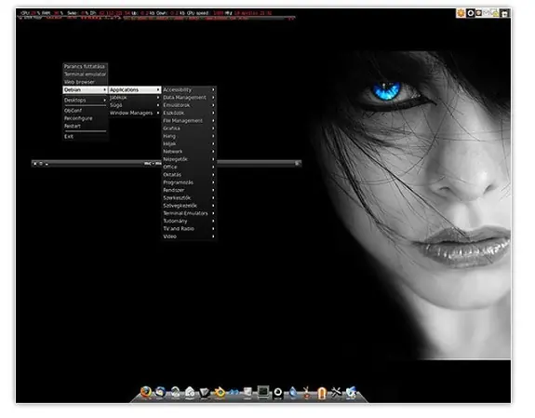Click the blue water drop dock icon

[293, 392]
